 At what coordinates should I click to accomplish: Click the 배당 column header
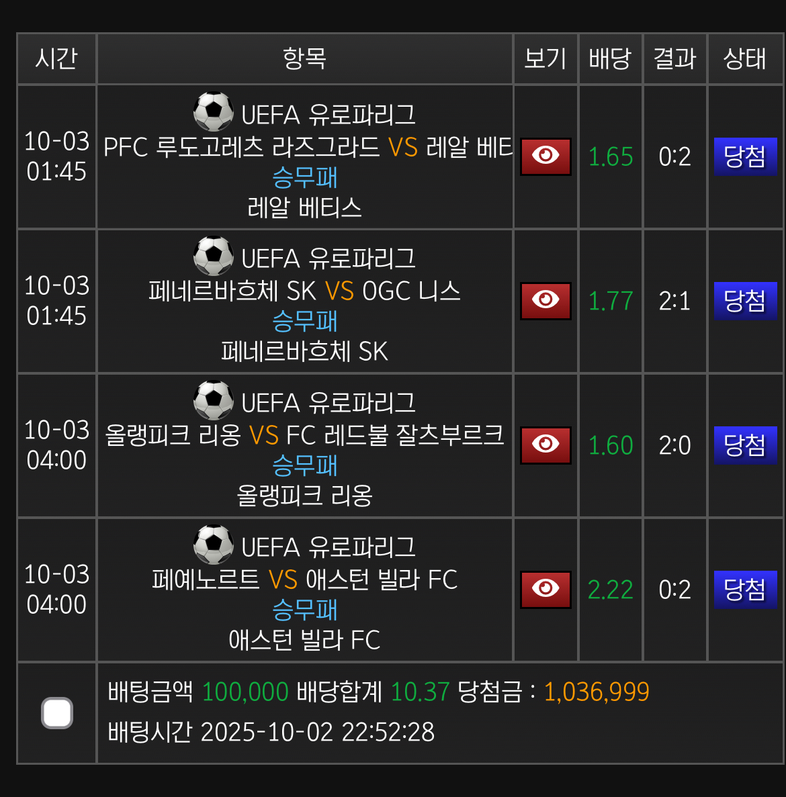pos(610,58)
